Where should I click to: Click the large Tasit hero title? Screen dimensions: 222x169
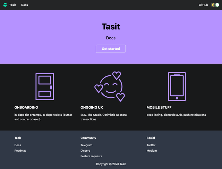pyautogui.click(x=111, y=27)
